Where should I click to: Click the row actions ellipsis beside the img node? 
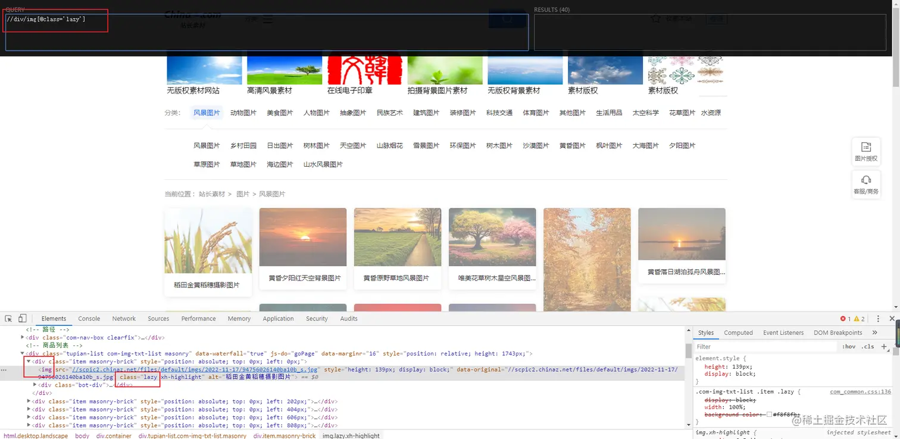click(4, 370)
